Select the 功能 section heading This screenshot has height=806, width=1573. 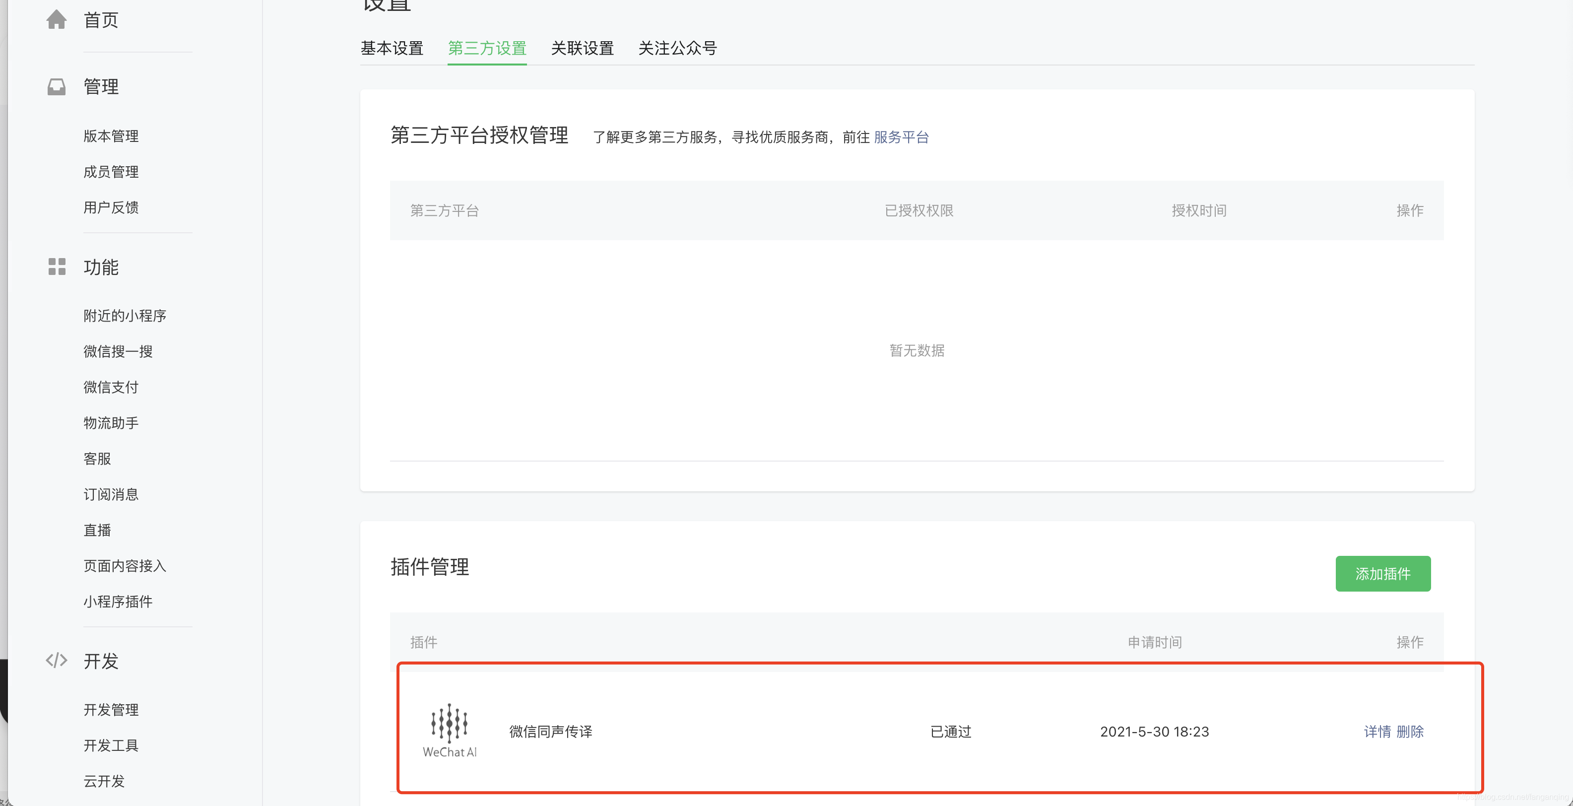[x=101, y=268]
